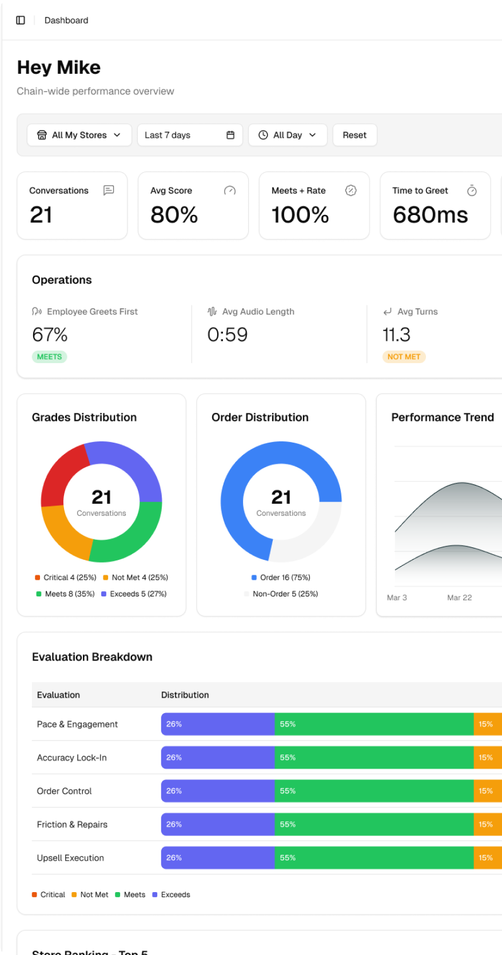Click Upsell Execution 26% purple bar
The image size is (502, 955).
[x=218, y=858]
